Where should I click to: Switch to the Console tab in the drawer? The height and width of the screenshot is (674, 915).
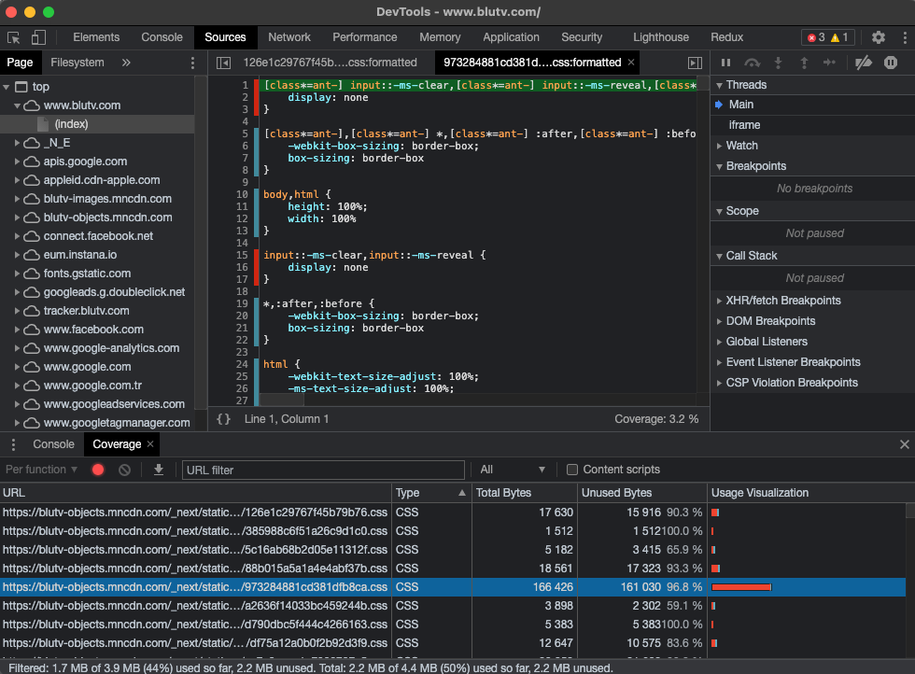pos(53,444)
